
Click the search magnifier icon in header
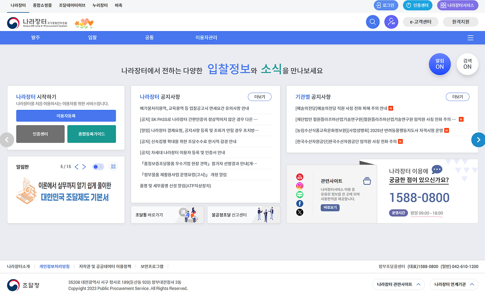point(373,22)
